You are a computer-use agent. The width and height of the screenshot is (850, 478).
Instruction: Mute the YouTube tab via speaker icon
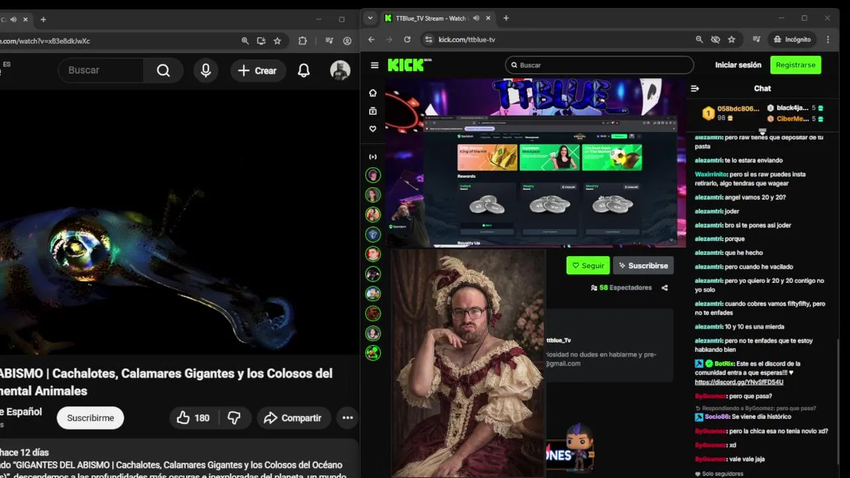(x=13, y=19)
